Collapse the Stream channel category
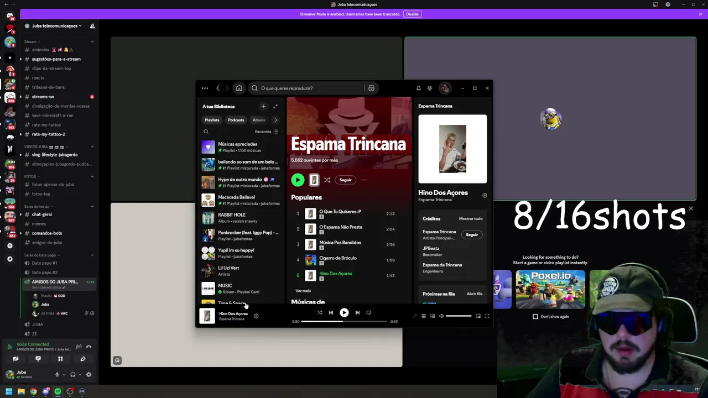The height and width of the screenshot is (398, 708). (32, 41)
